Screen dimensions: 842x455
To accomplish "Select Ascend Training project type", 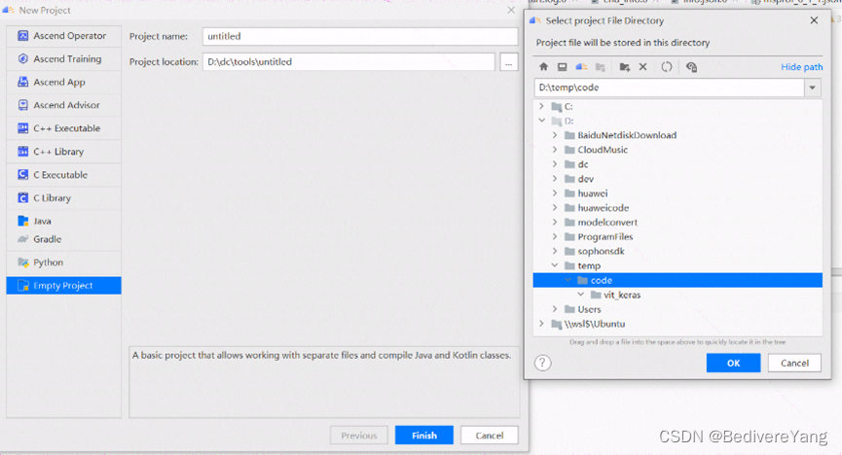I will tap(64, 59).
